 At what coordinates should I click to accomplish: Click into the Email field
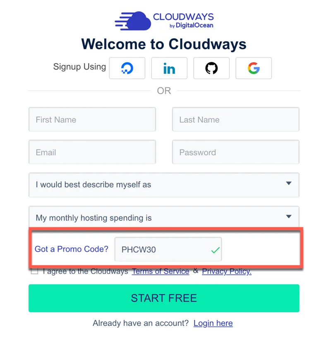(92, 152)
